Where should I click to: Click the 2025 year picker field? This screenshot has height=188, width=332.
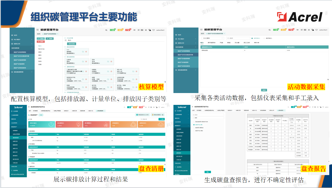[238, 38]
